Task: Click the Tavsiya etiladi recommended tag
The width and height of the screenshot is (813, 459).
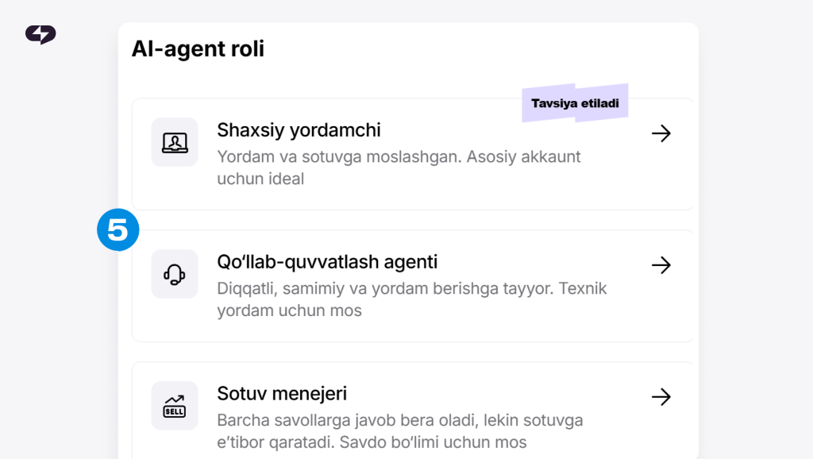Action: [x=575, y=103]
